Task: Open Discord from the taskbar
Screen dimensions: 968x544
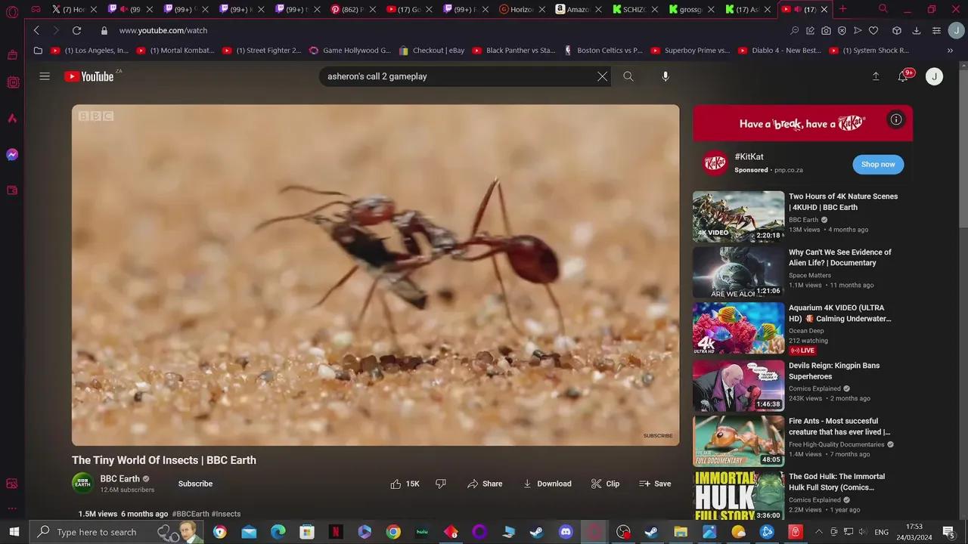Action: 566,532
